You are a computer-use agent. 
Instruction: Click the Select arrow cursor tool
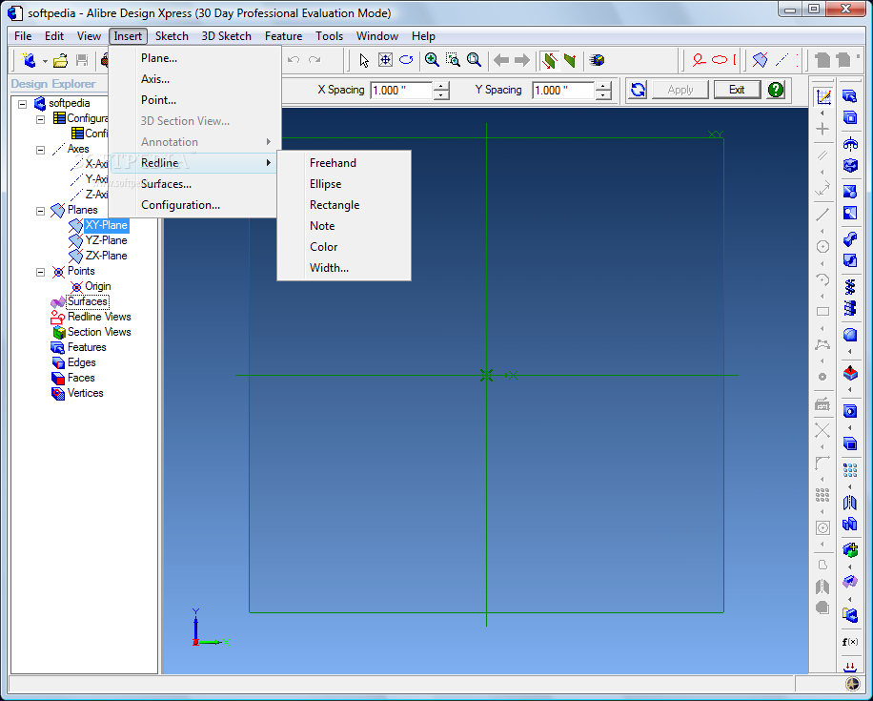364,60
